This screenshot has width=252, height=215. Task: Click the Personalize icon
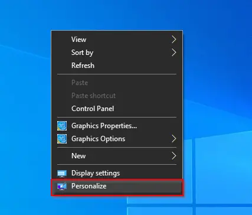coord(62,186)
